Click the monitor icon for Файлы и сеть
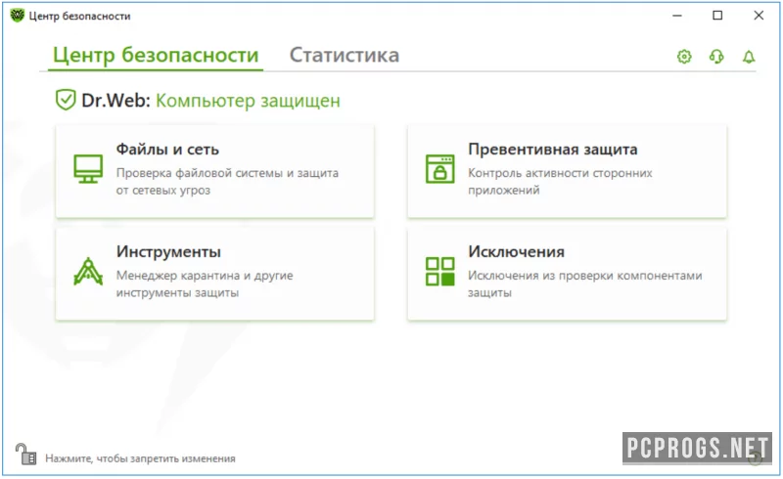783x479 pixels. 88,169
